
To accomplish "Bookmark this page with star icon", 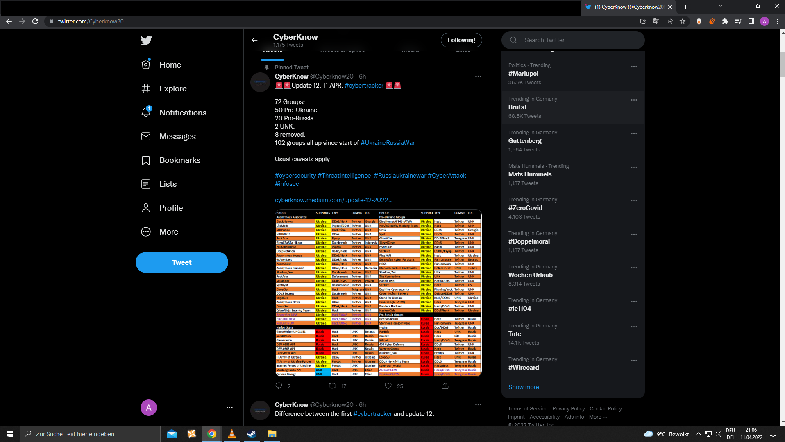I will tap(683, 21).
